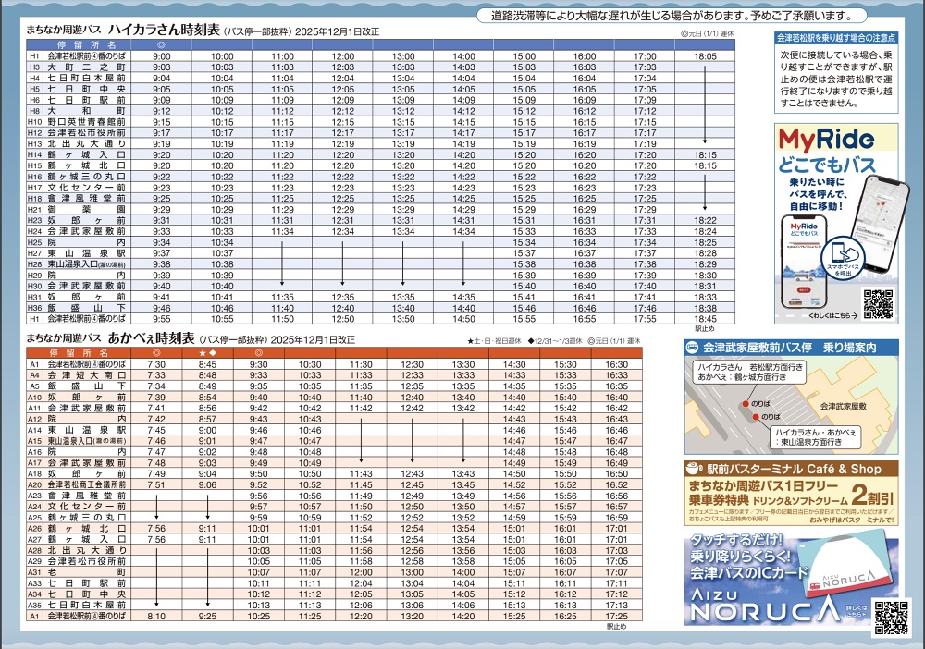The image size is (925, 649).
Task: Click the 9:06 cell in 会津若松商工会議所前 row
Action: coord(207,484)
